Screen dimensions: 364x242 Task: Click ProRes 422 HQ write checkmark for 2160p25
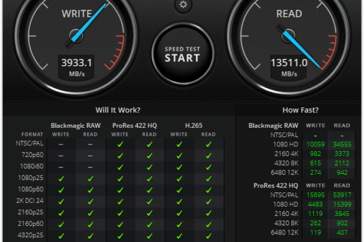120,213
